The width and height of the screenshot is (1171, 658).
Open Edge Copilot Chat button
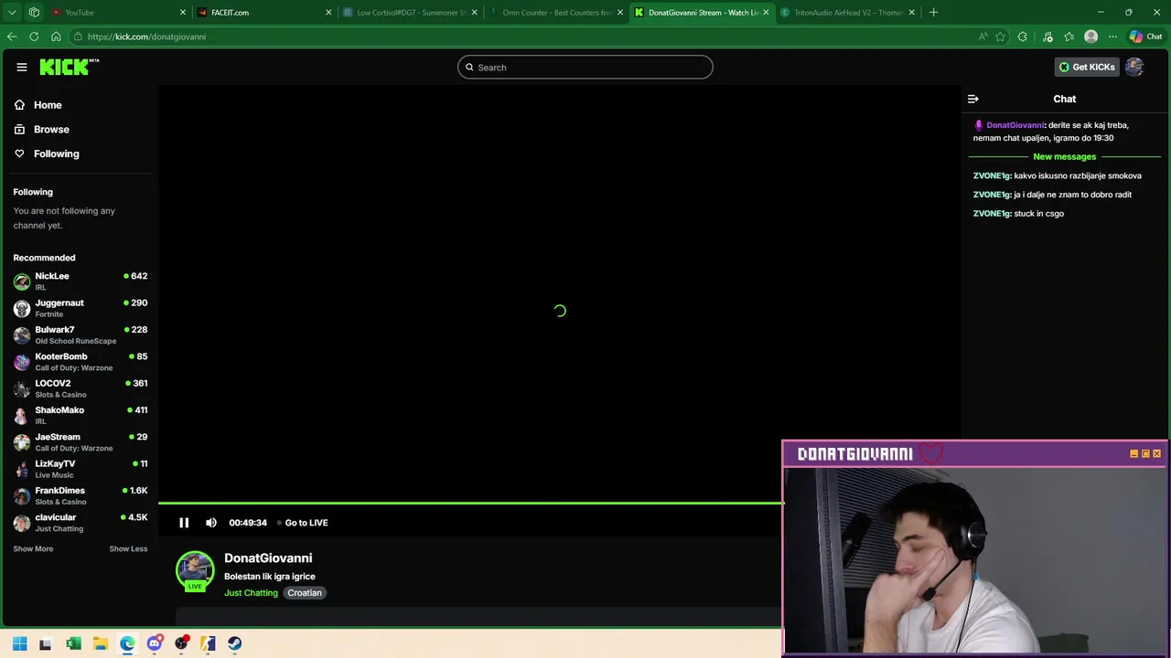(1145, 37)
